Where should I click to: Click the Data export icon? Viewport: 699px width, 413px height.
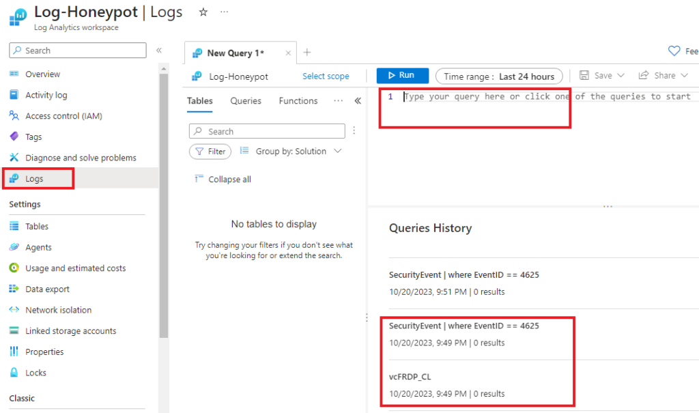tap(14, 289)
